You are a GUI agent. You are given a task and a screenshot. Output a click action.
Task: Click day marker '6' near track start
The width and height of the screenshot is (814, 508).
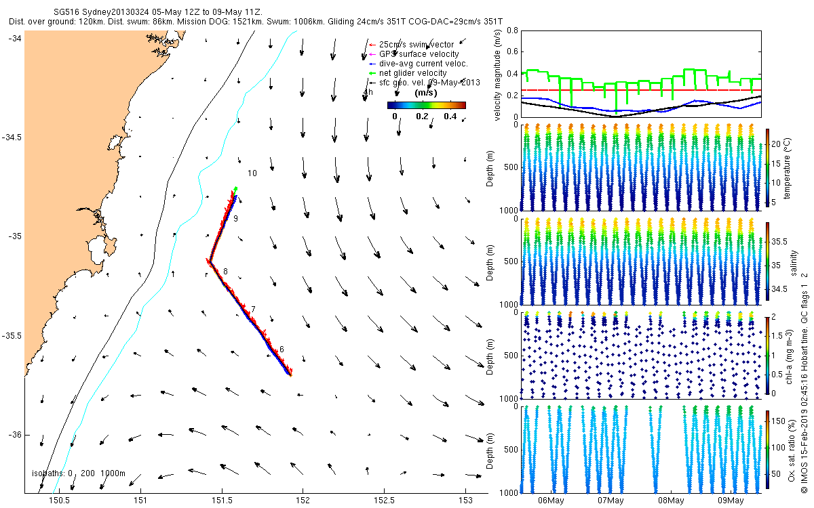282,350
